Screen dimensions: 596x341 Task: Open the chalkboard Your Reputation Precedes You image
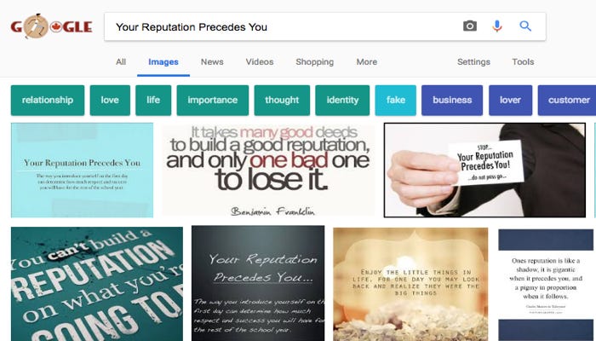click(258, 284)
